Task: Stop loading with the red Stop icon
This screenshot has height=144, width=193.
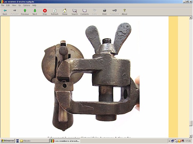Action: [45, 12]
